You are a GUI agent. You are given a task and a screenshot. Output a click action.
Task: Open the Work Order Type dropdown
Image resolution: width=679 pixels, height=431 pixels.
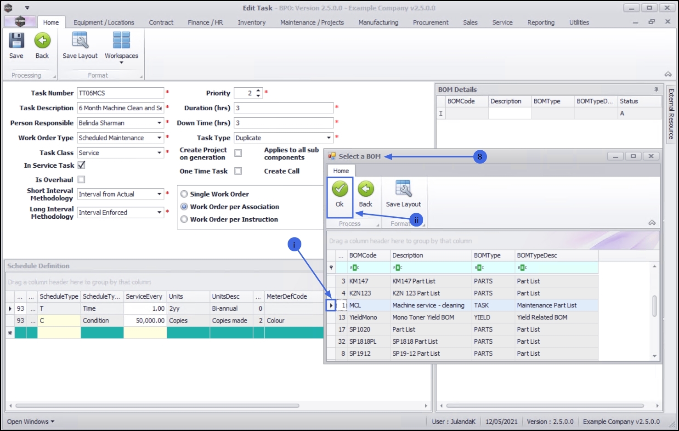pos(159,138)
